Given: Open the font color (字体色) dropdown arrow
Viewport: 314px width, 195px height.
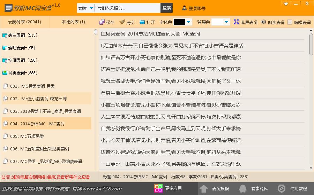Looking at the screenshot, I should tap(189, 22).
